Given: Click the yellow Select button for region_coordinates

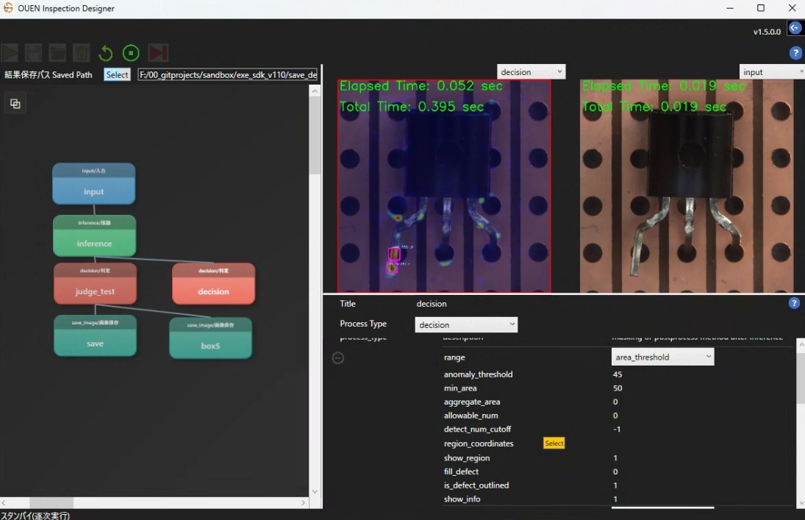Looking at the screenshot, I should click(554, 443).
